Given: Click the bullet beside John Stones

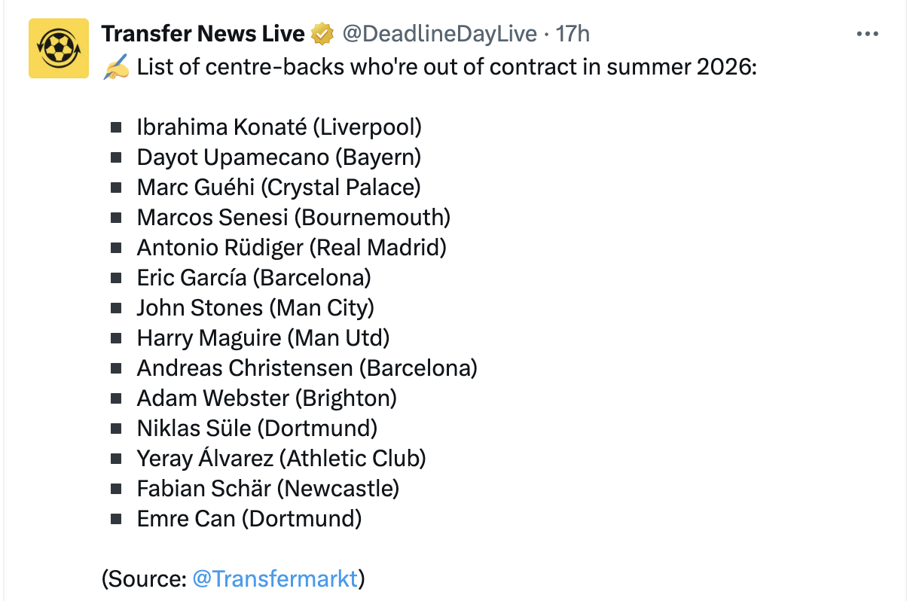Looking at the screenshot, I should [116, 308].
